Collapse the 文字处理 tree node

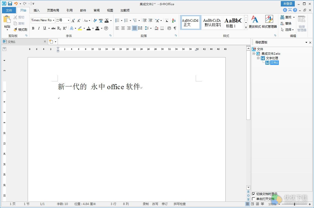point(258,58)
